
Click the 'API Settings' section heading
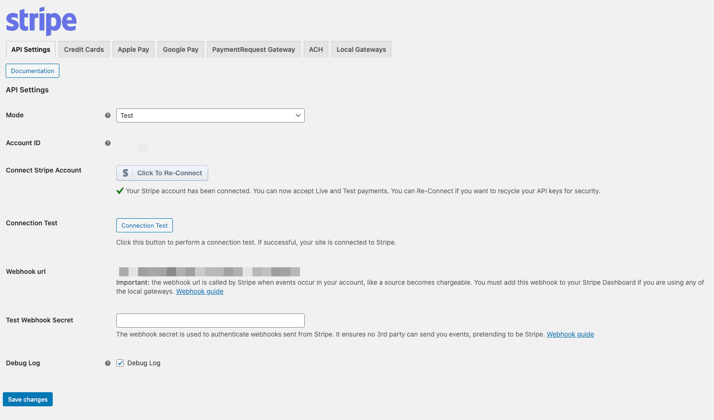click(x=27, y=90)
